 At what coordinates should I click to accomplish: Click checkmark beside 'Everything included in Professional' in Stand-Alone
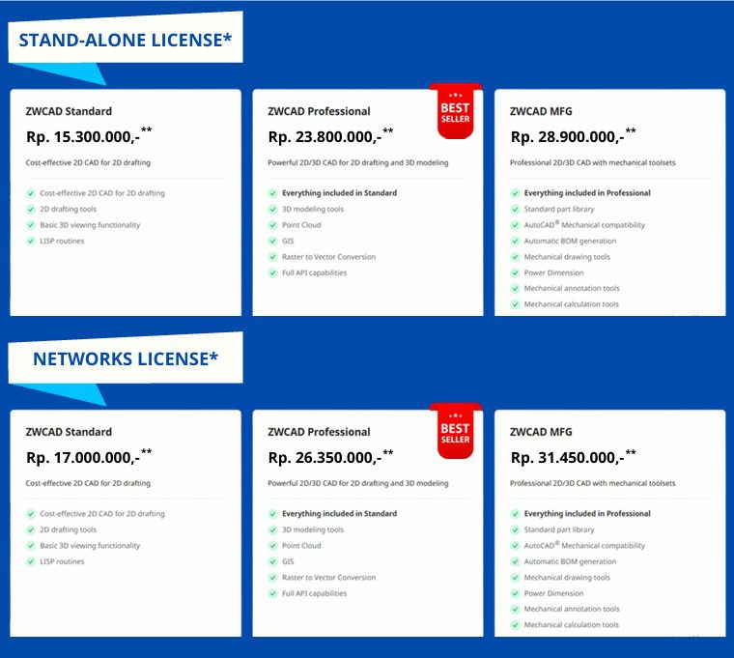[515, 193]
